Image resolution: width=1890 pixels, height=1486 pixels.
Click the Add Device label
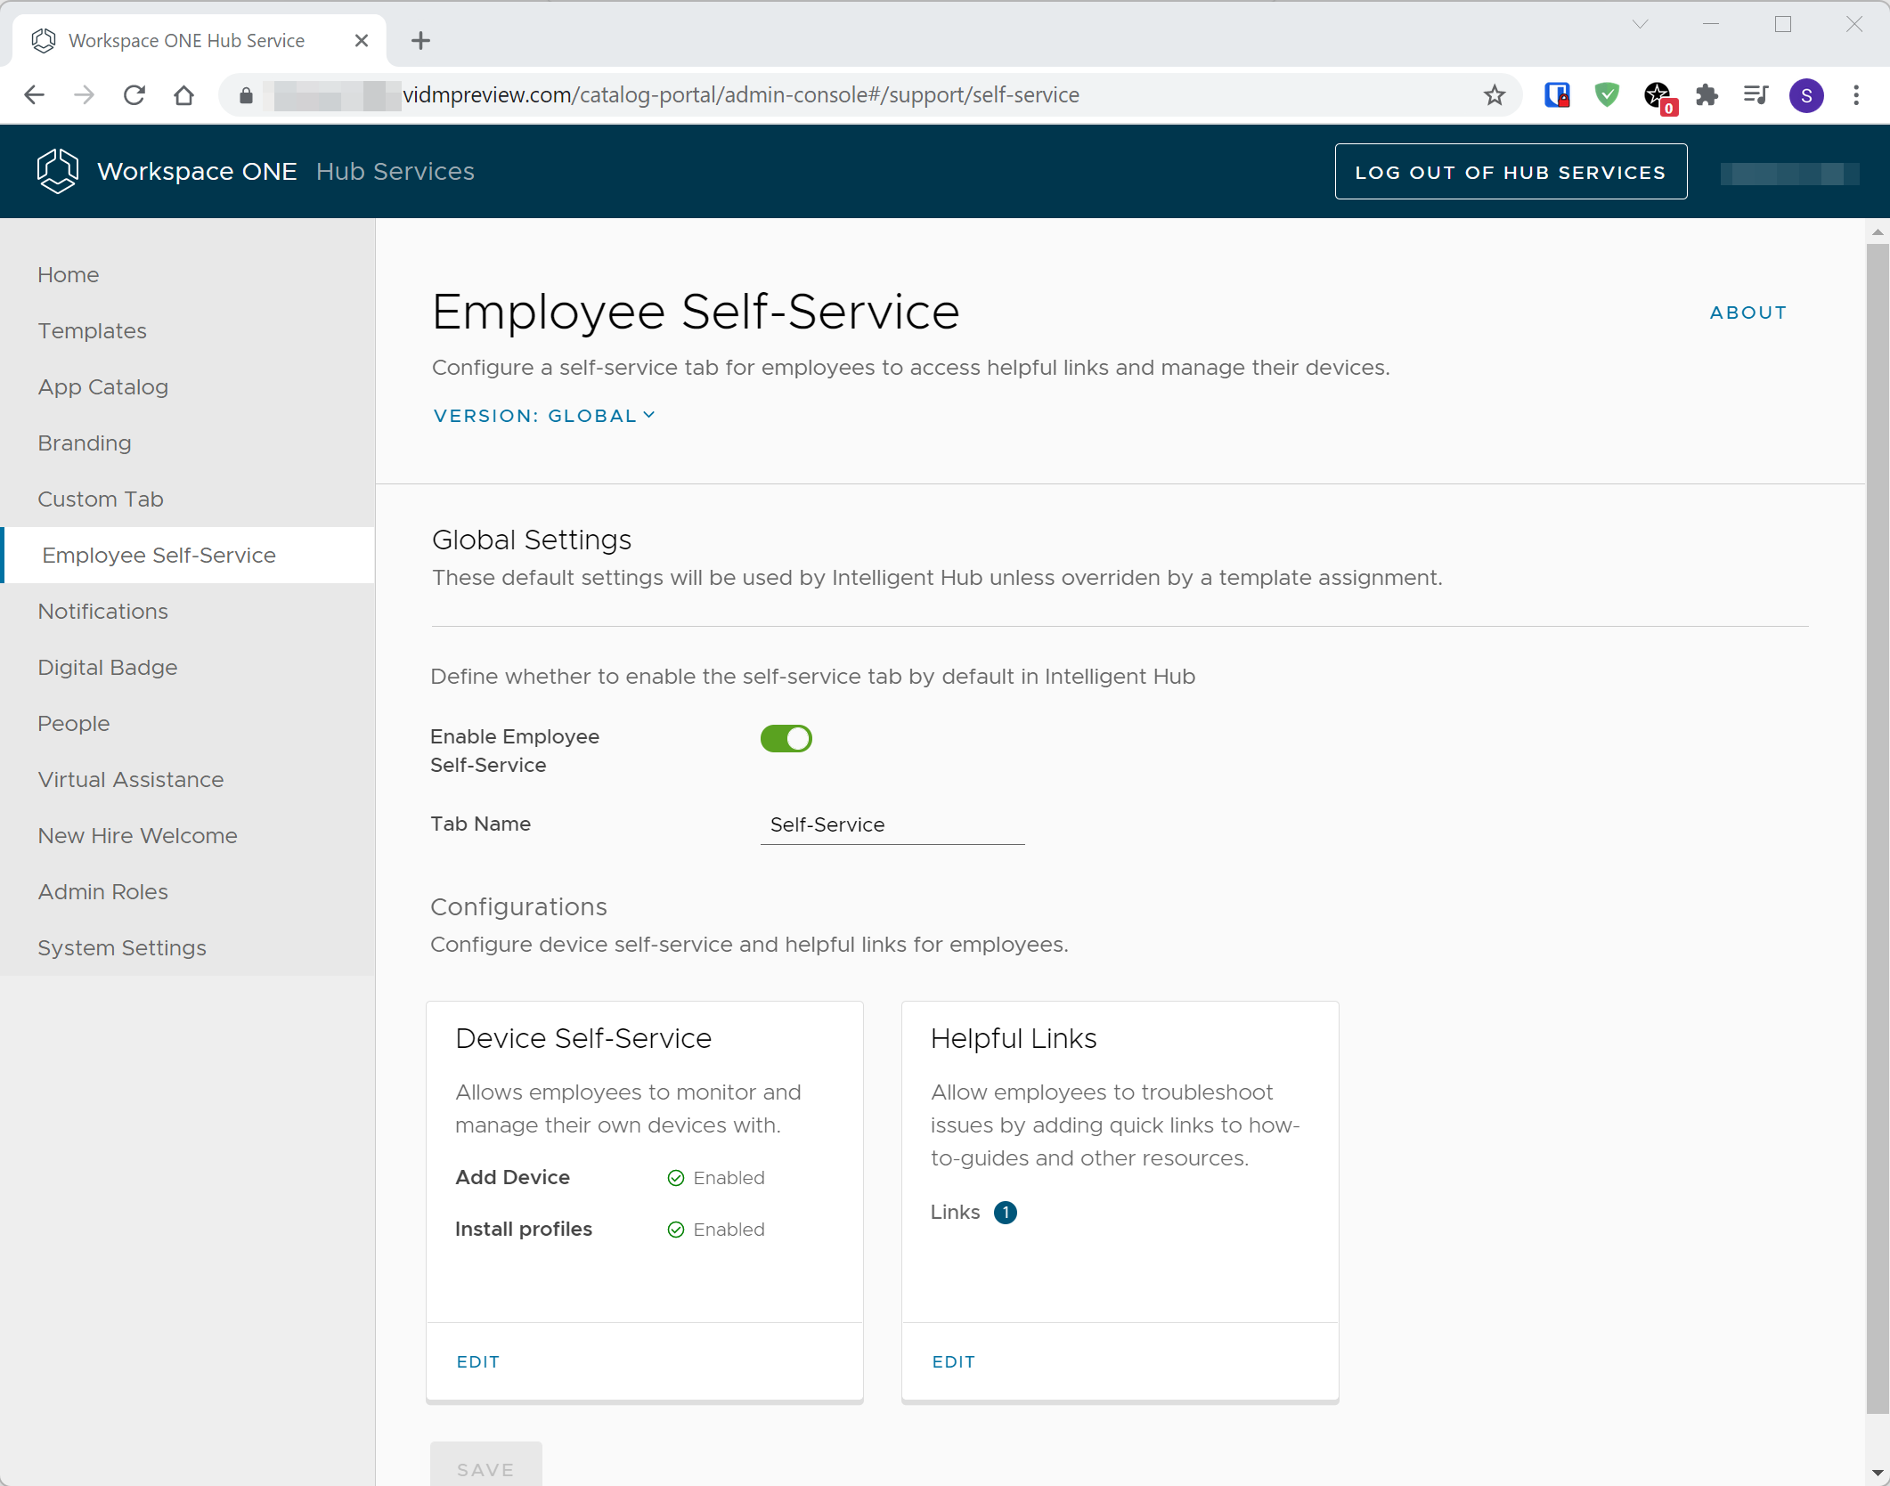coord(512,1178)
